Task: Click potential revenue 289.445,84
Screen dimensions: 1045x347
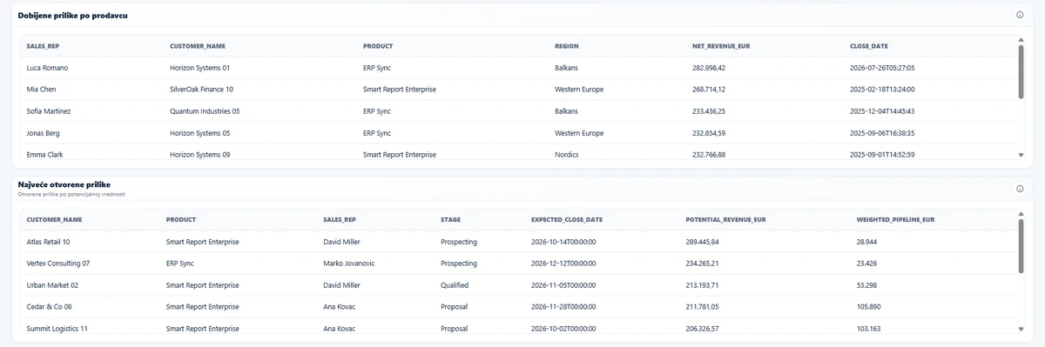Action: [703, 242]
